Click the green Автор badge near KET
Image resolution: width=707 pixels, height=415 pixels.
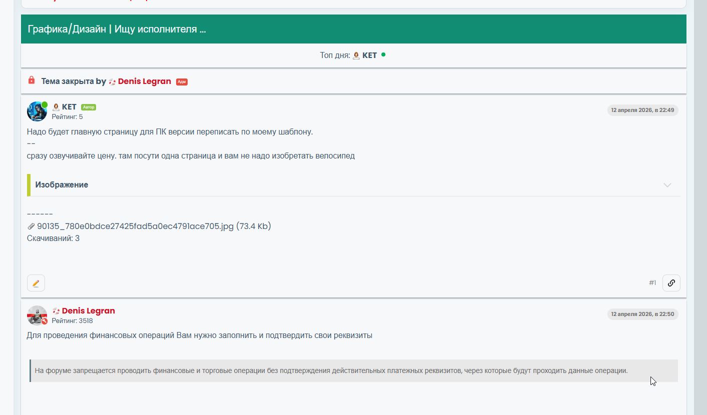coord(89,107)
